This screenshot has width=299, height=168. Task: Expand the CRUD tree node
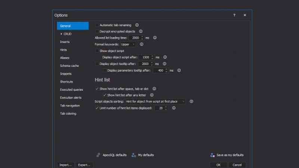coord(61,34)
